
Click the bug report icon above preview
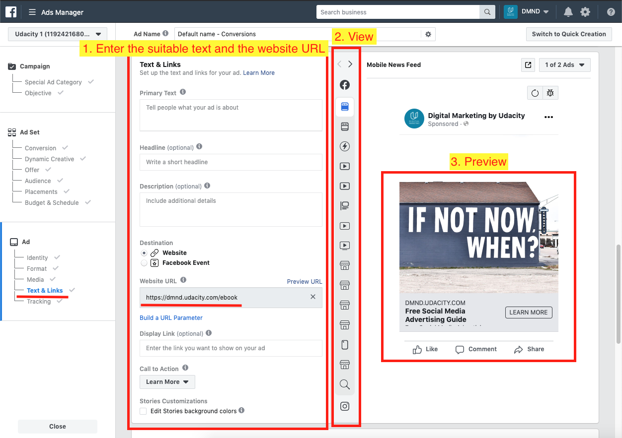[550, 93]
